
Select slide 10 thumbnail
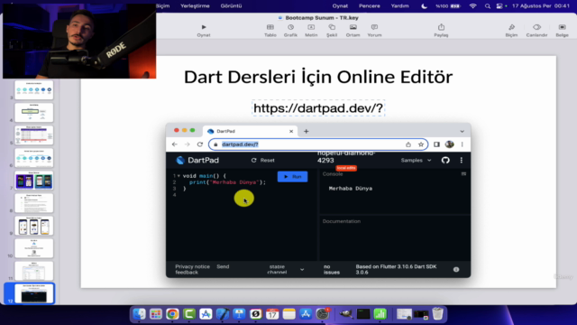34,248
